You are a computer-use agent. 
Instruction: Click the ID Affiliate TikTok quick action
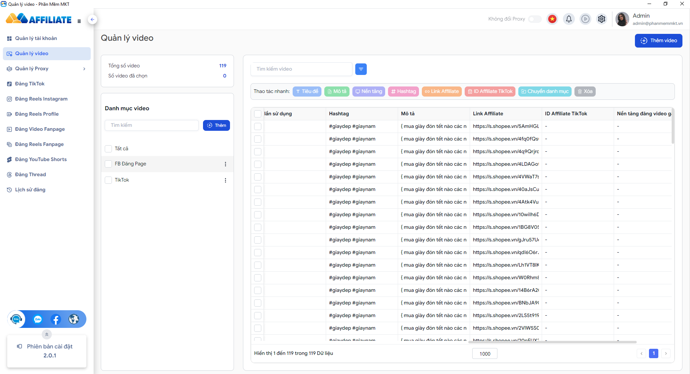490,92
